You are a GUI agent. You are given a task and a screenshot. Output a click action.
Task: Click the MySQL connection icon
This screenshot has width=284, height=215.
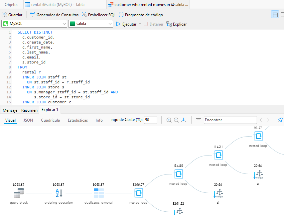click(x=6, y=24)
